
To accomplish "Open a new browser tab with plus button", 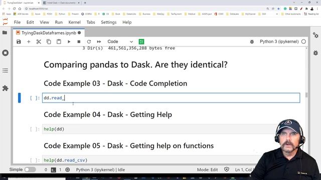I will [x=85, y=3].
